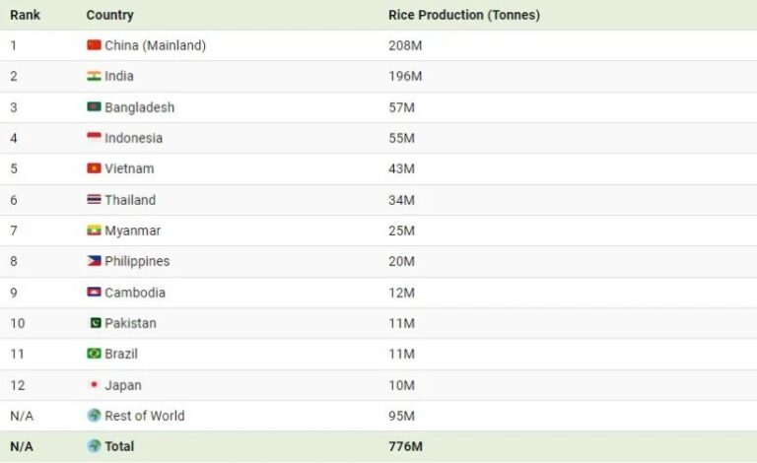Select the Total row label

[x=119, y=446]
